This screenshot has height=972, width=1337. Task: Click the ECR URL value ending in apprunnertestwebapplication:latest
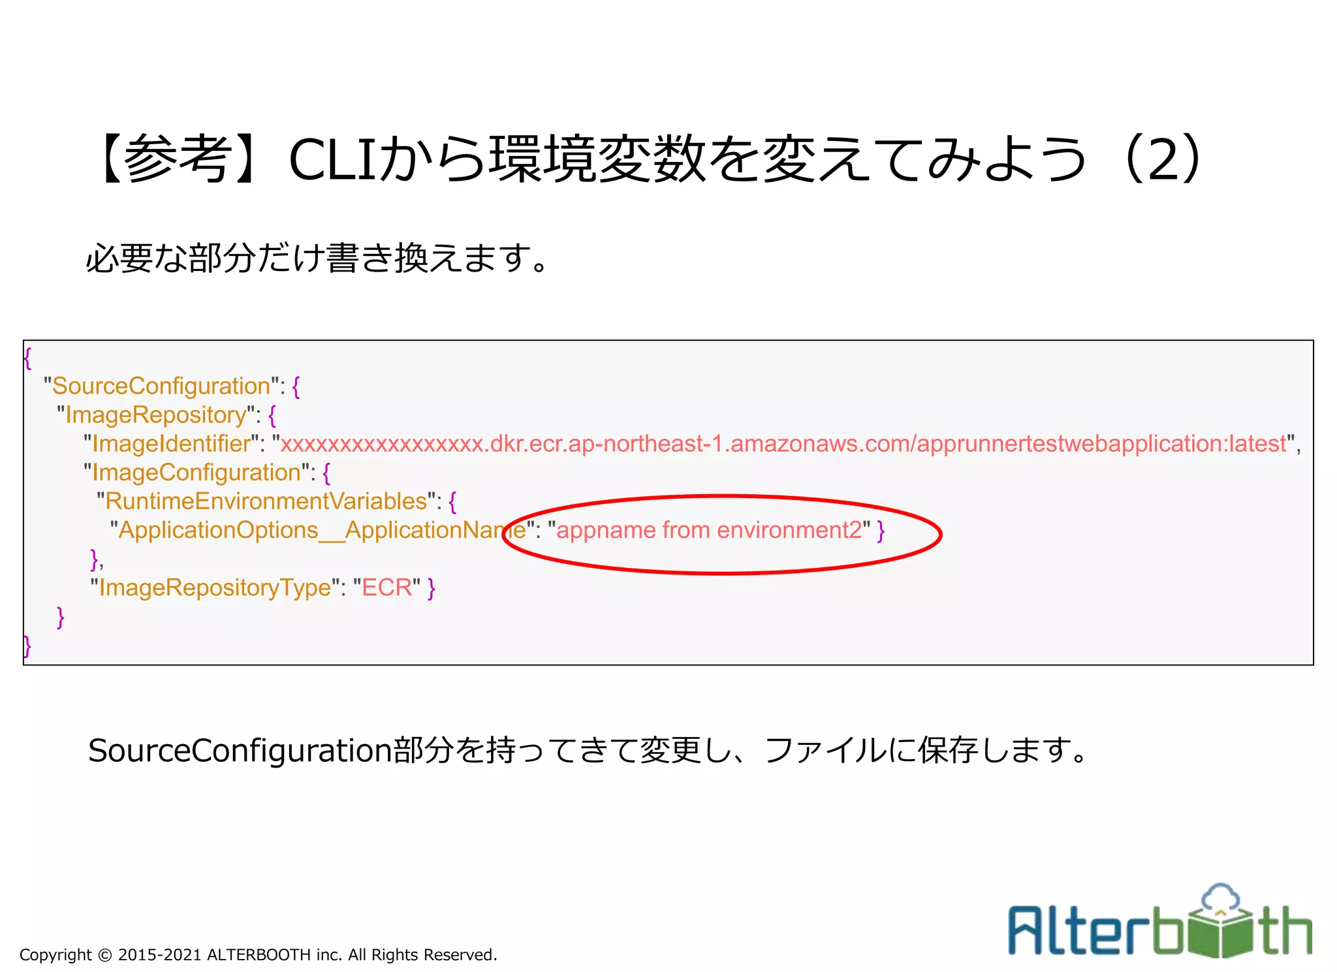[783, 444]
